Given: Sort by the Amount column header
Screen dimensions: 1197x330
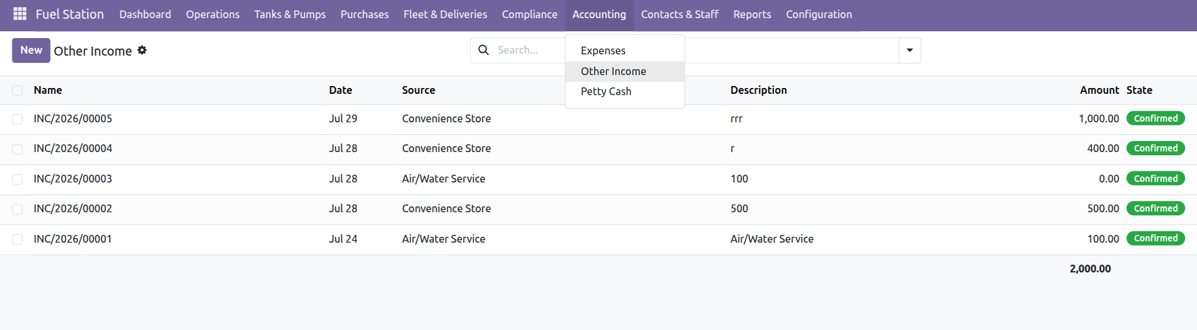Looking at the screenshot, I should point(1099,90).
